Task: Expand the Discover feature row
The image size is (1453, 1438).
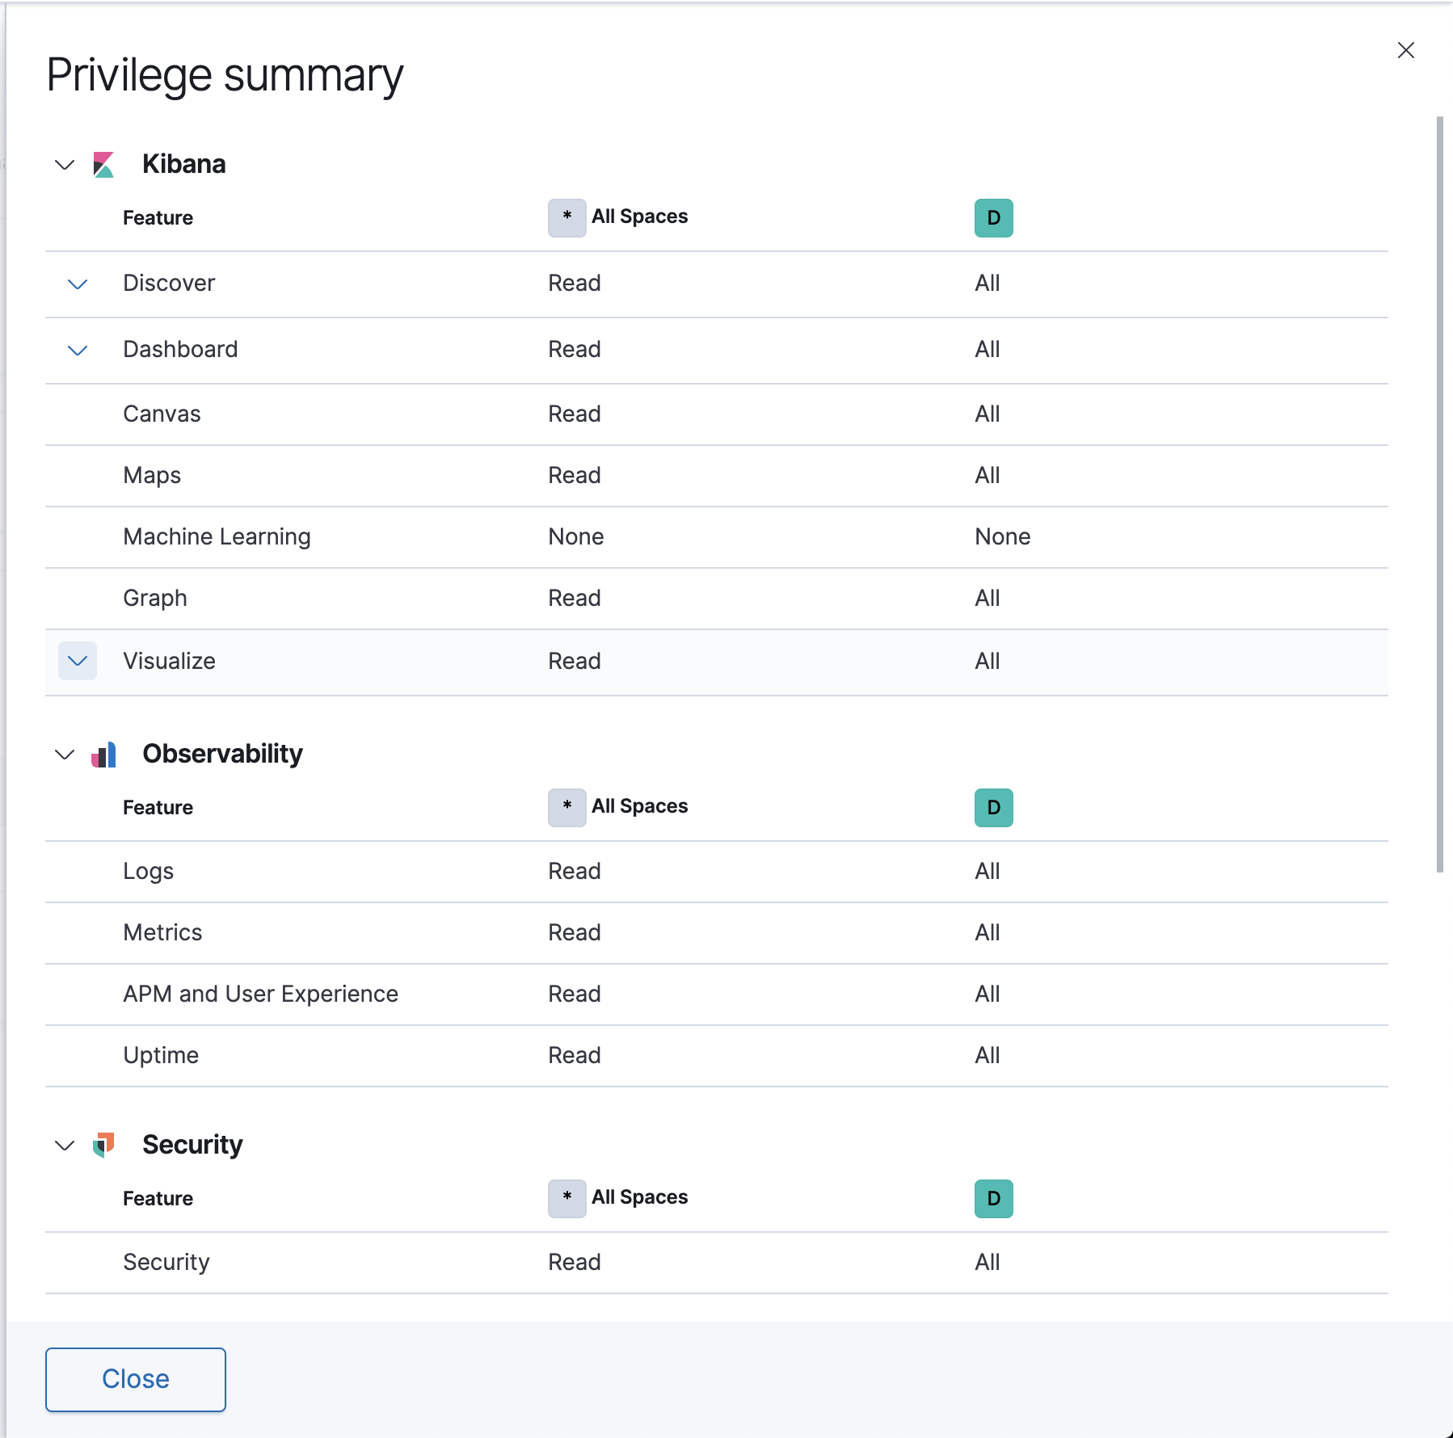Action: point(78,284)
